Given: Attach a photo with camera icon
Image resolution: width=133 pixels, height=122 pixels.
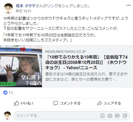Looking at the screenshot, I should coord(110,116).
